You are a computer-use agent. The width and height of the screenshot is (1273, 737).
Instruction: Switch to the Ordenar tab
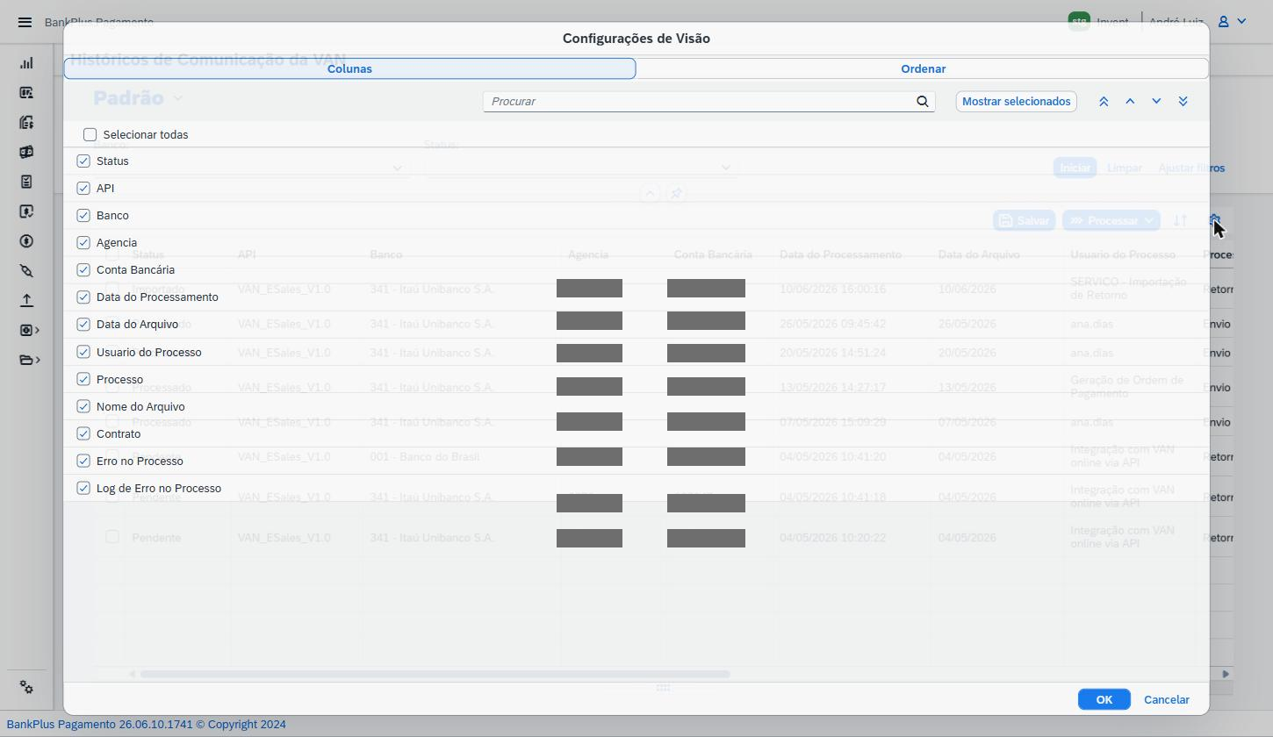click(923, 68)
